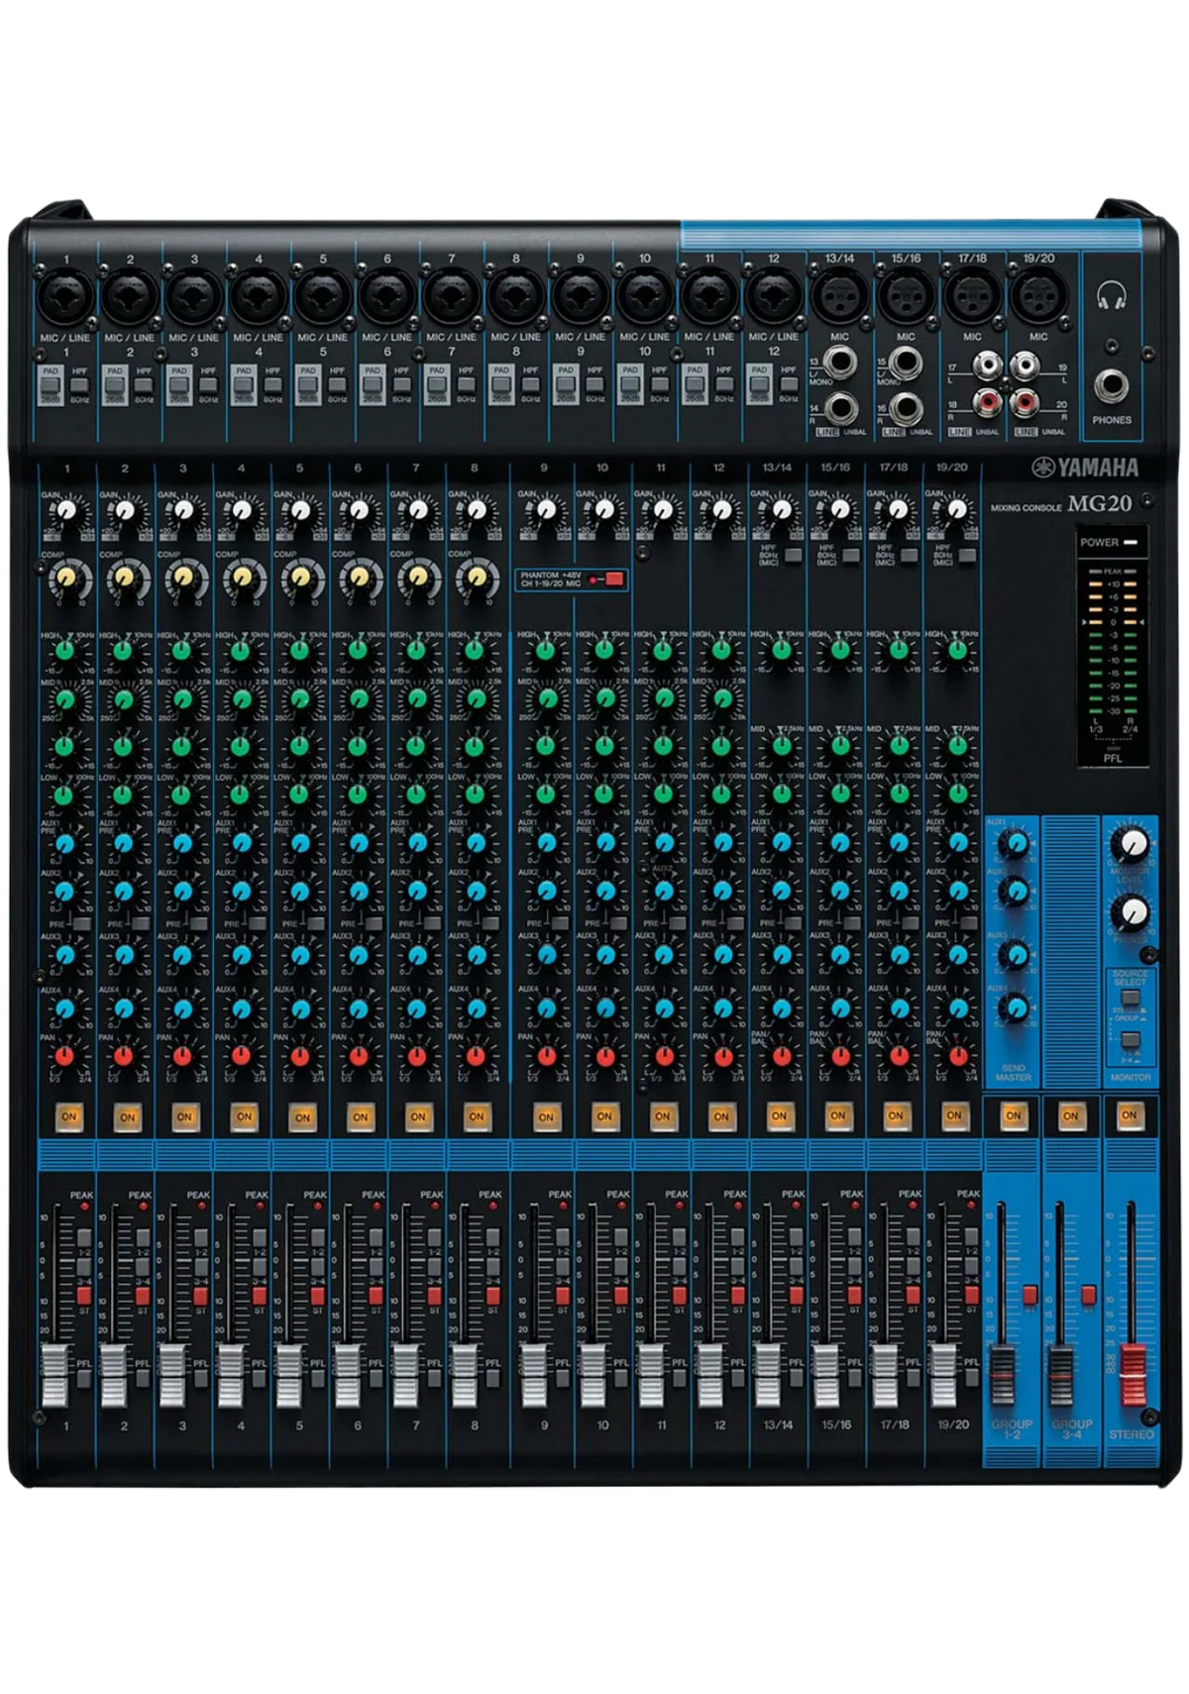Click the MG20 model label
Image resolution: width=1189 pixels, height=1694 pixels.
tap(1099, 503)
